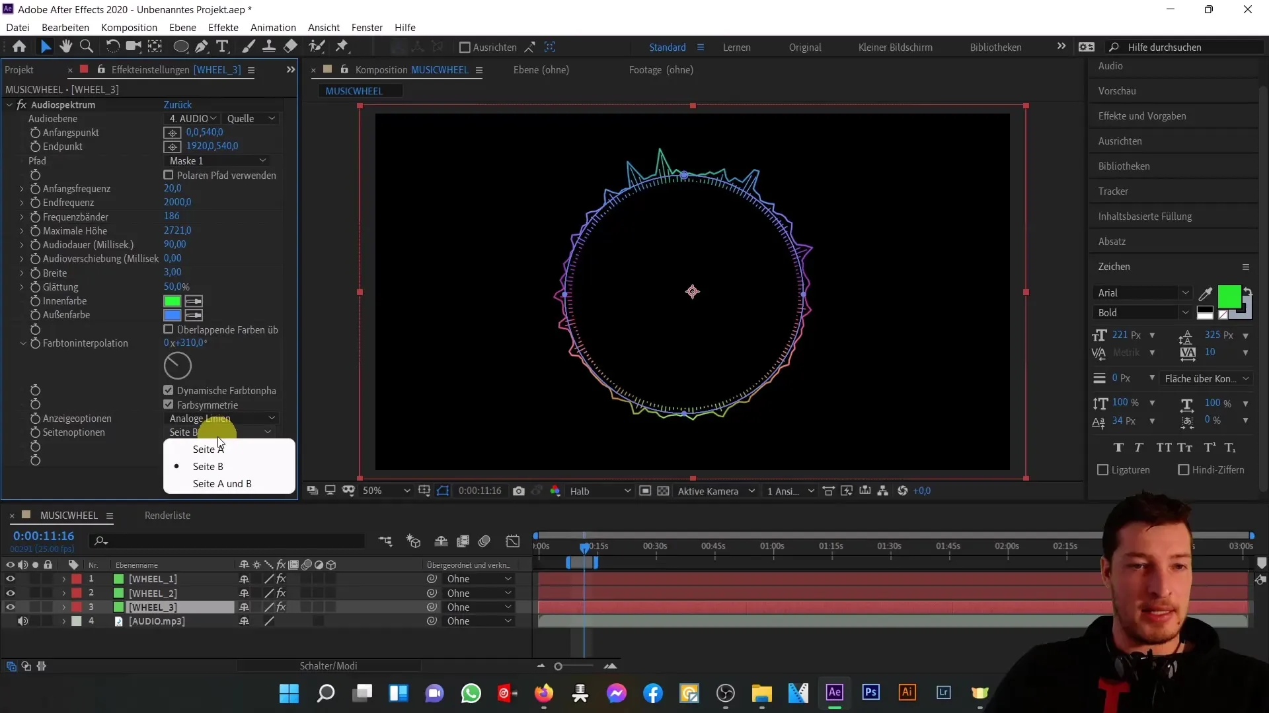The image size is (1269, 713).
Task: Select the Eraser tool
Action: point(290,47)
